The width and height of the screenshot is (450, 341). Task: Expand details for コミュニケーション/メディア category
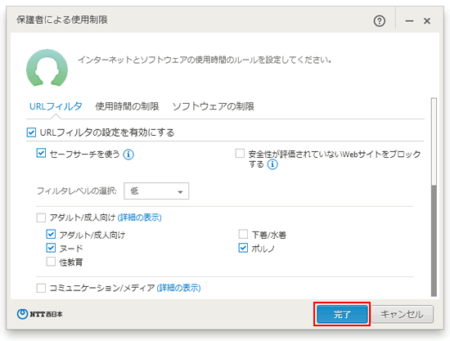pos(178,288)
